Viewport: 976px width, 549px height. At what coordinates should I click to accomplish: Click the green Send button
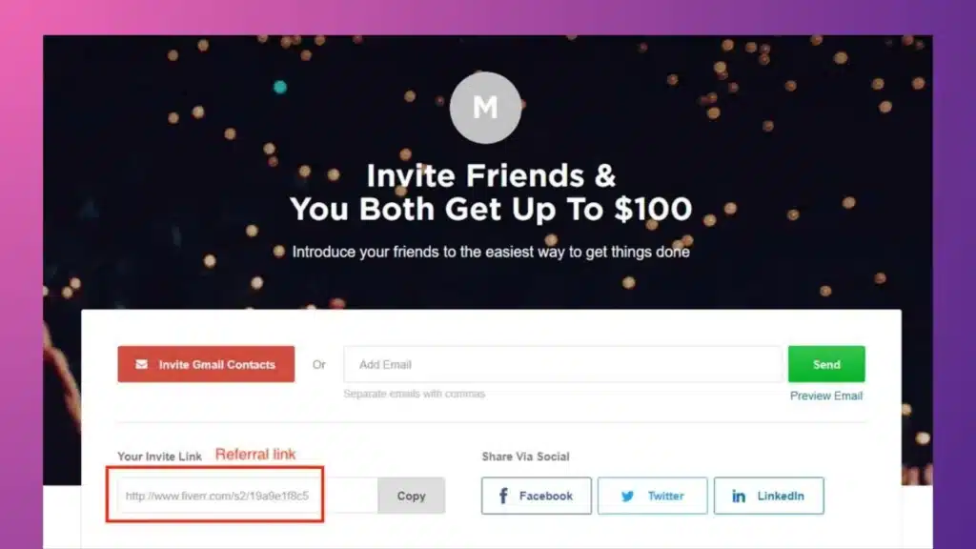(x=825, y=363)
